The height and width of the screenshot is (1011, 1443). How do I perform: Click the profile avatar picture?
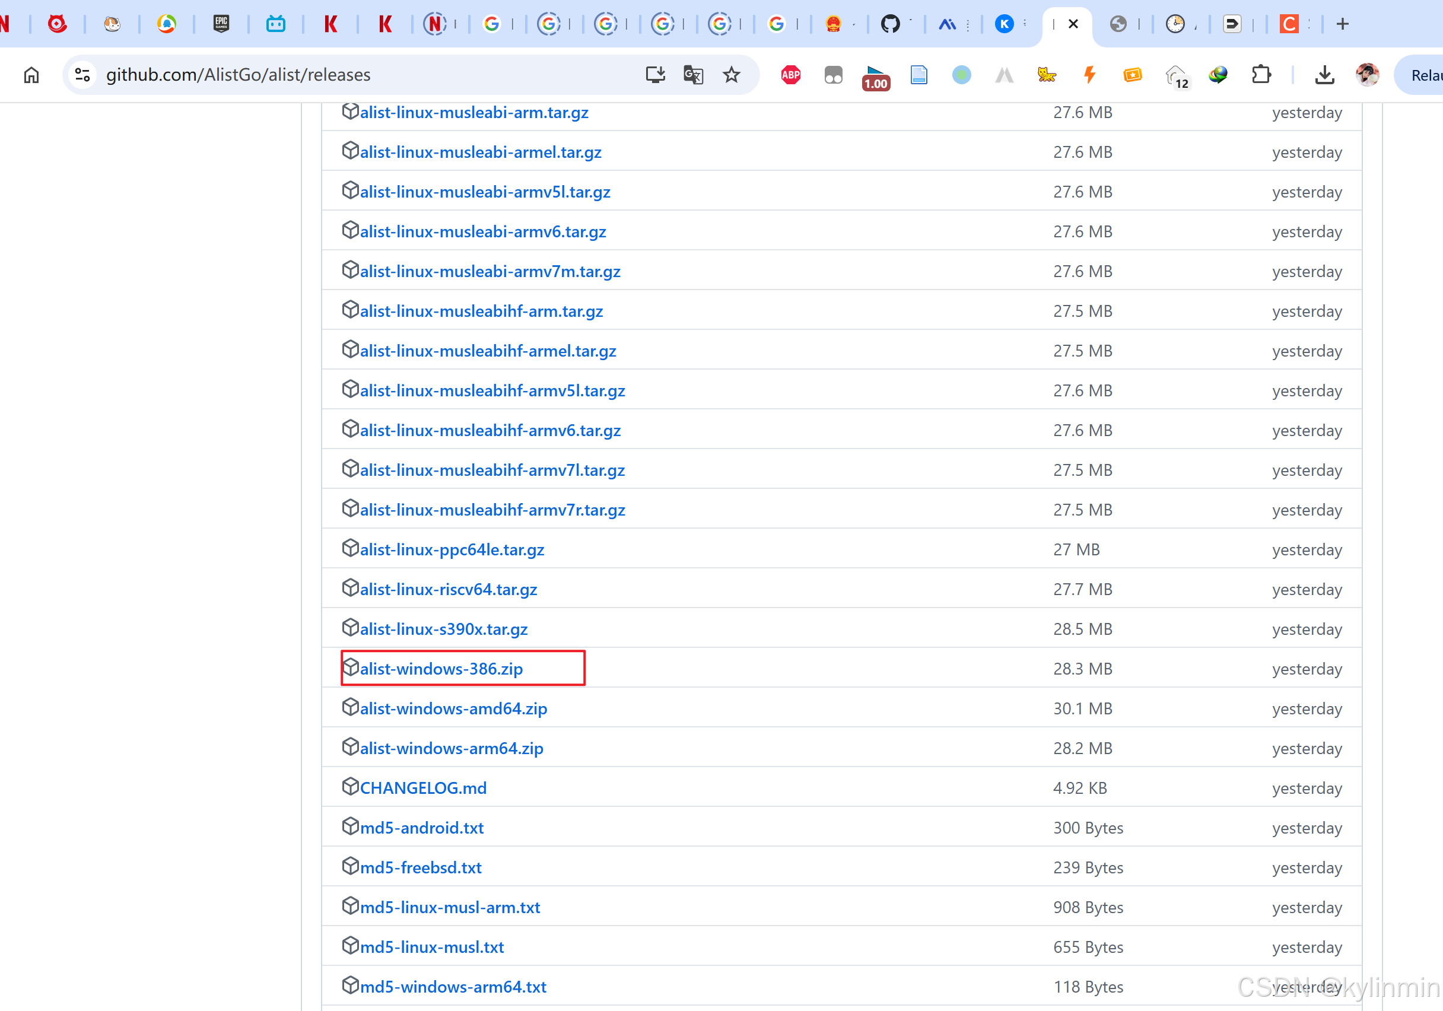[1368, 75]
